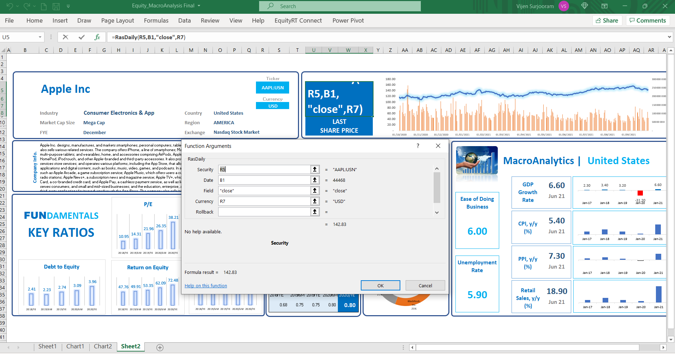Image resolution: width=675 pixels, height=354 pixels.
Task: Expand the formula bar with the chevron
Action: coord(669,37)
